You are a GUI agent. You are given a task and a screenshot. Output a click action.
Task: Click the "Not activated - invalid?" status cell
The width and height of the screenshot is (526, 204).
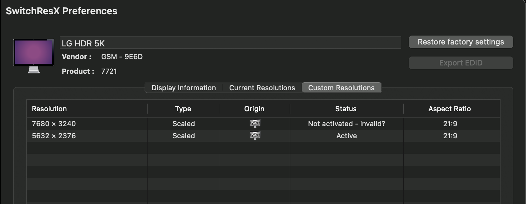click(346, 124)
